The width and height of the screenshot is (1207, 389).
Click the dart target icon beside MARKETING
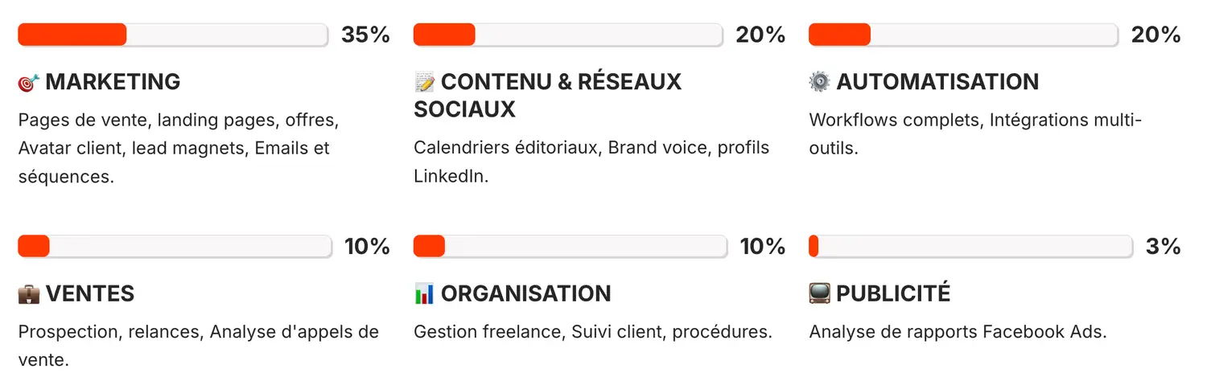click(x=29, y=83)
